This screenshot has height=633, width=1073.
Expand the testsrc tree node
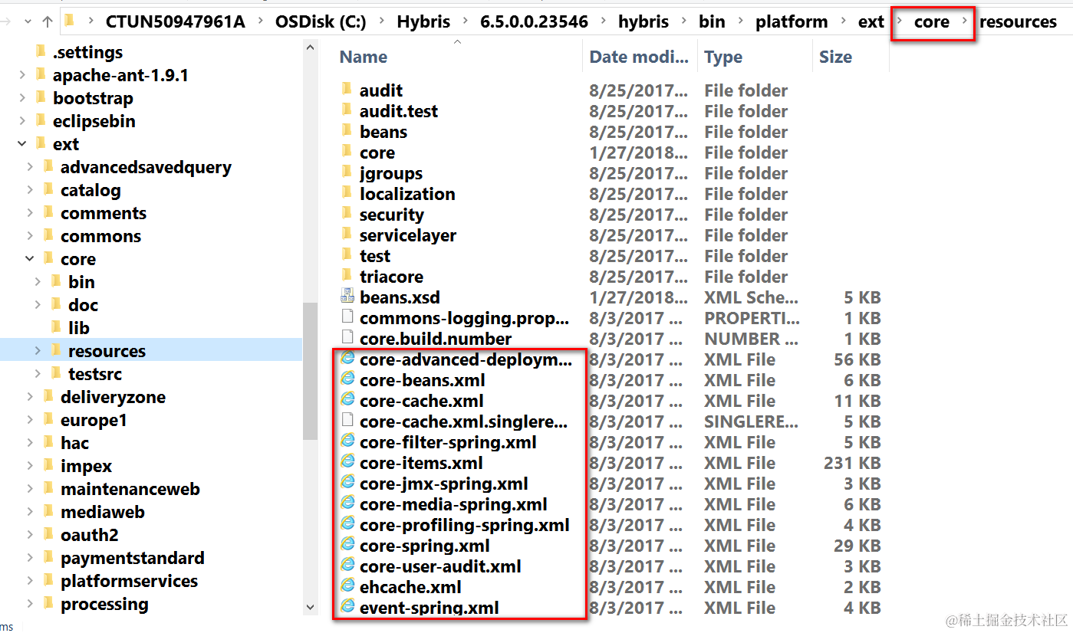click(37, 373)
